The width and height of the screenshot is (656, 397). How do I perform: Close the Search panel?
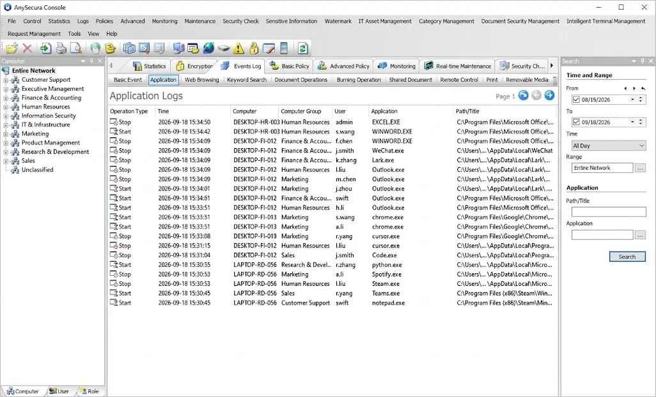[x=651, y=61]
